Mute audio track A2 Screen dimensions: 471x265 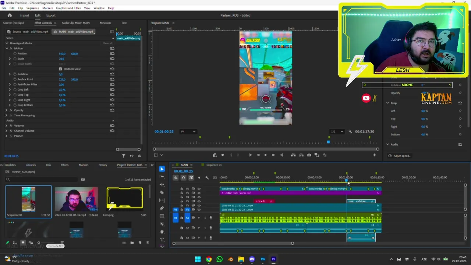click(x=199, y=228)
